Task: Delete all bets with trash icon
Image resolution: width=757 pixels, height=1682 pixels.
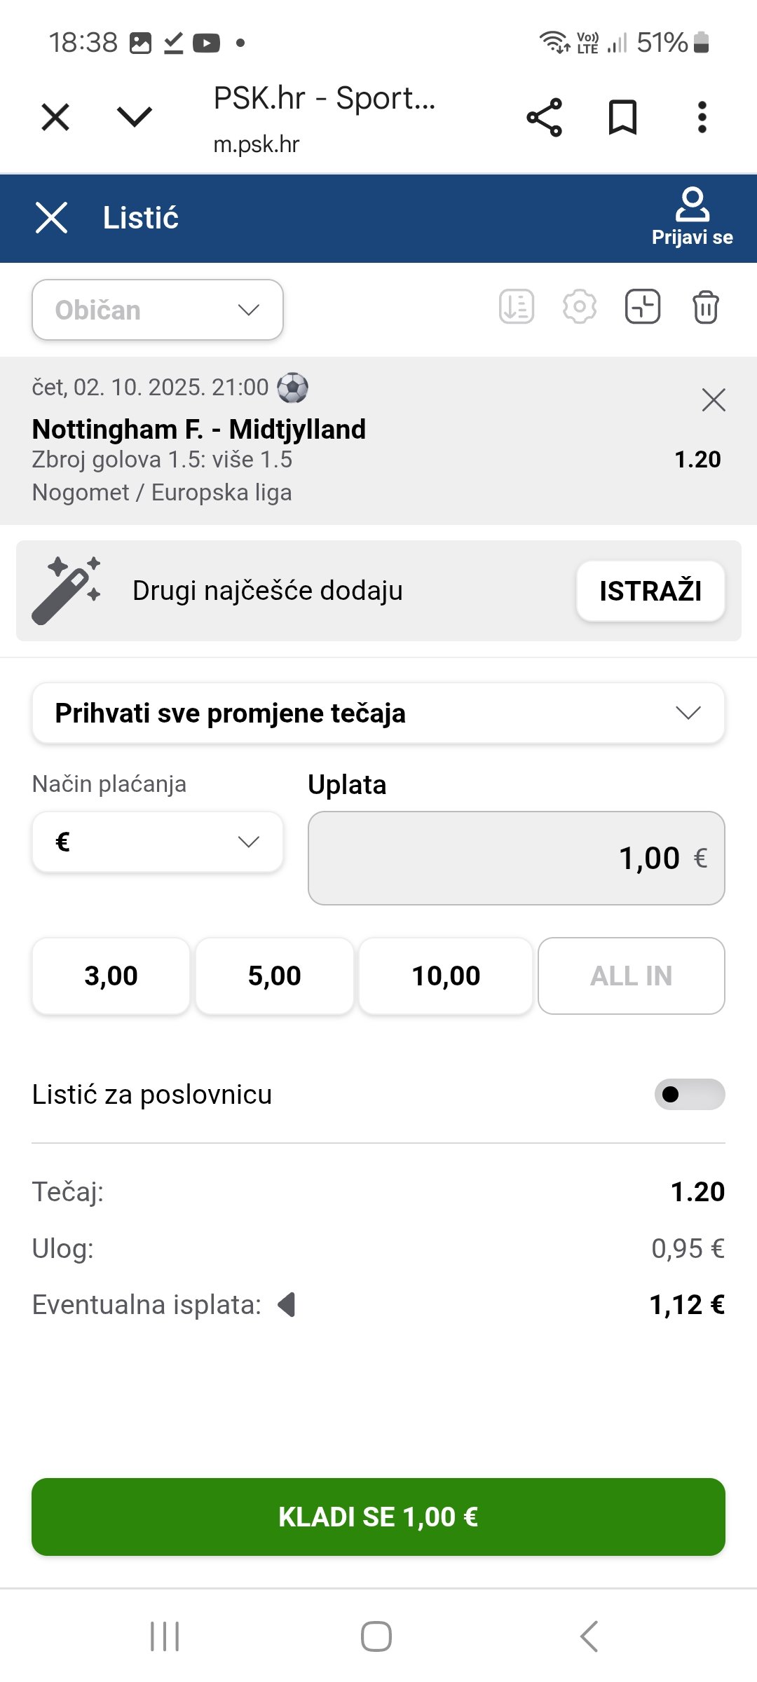Action: pos(705,308)
